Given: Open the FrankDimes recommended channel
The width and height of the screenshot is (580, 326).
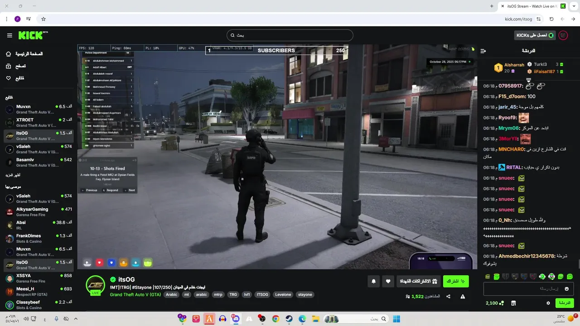Looking at the screenshot, I should [39, 239].
